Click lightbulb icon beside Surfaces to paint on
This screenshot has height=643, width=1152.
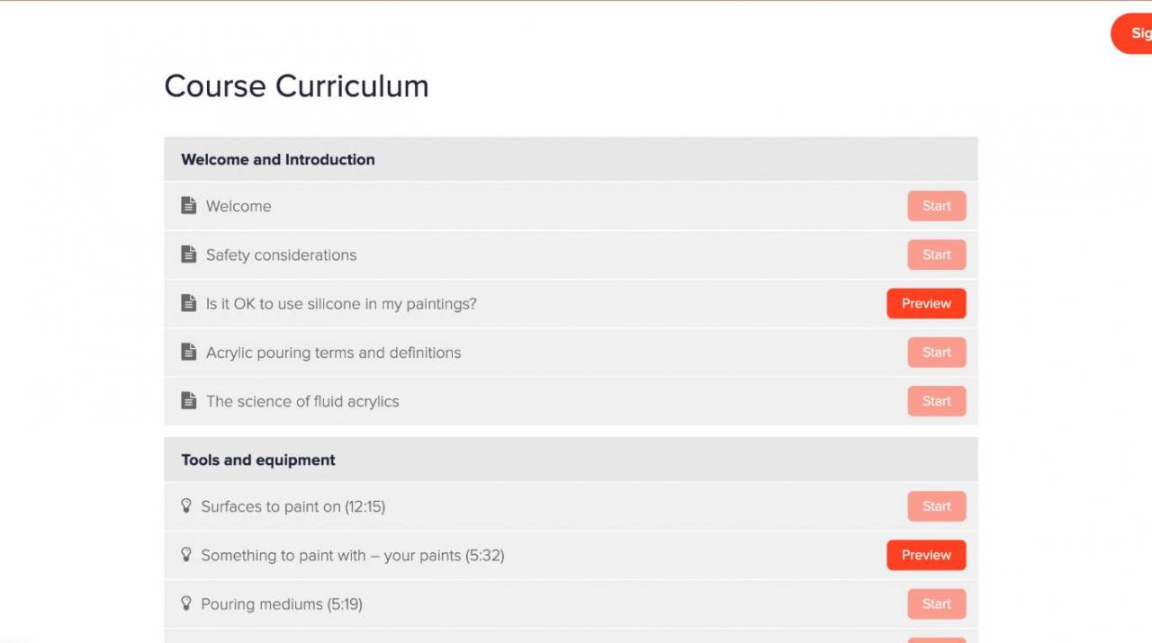tap(186, 506)
